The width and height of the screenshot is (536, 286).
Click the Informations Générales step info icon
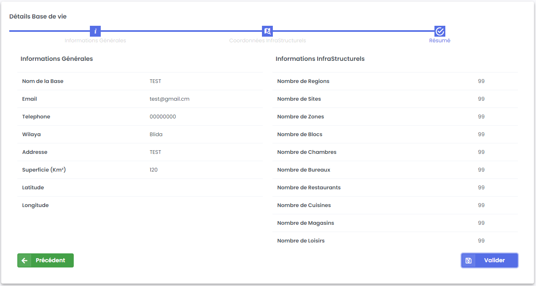95,31
